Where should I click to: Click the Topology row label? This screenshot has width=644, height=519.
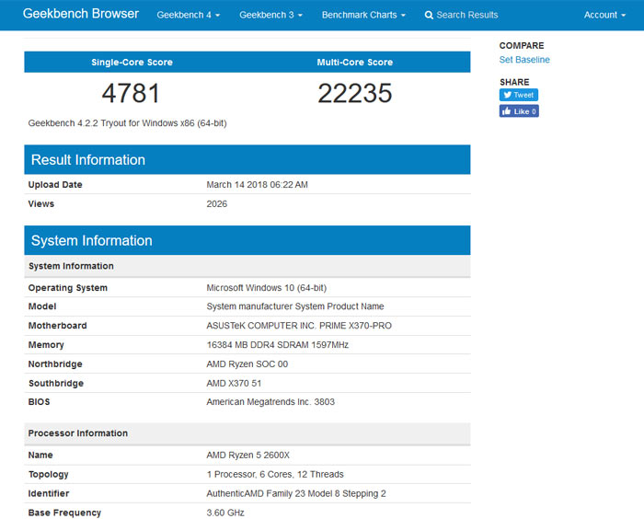tap(48, 475)
